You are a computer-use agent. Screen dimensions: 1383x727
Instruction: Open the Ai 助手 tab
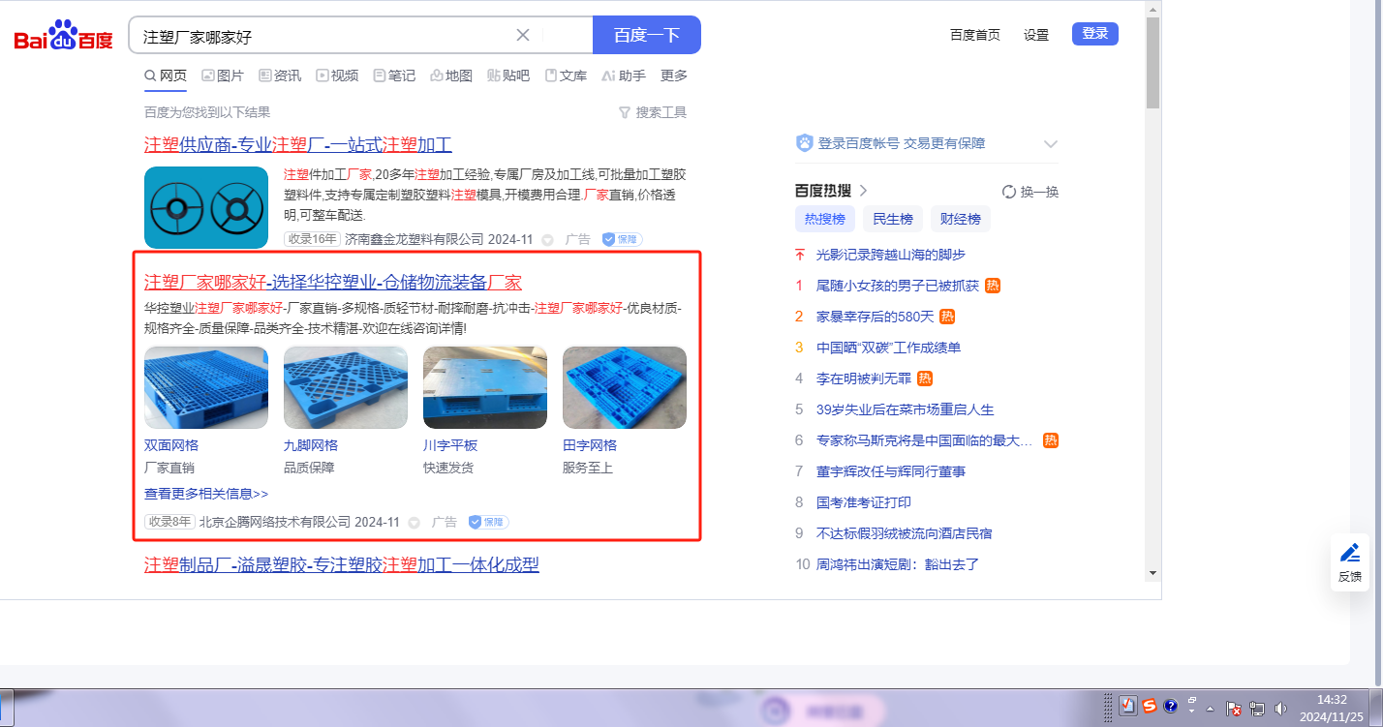click(x=623, y=76)
